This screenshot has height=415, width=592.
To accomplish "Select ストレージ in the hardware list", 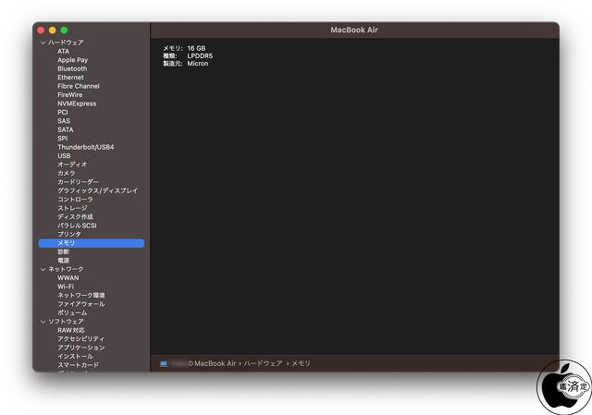I will click(x=72, y=208).
